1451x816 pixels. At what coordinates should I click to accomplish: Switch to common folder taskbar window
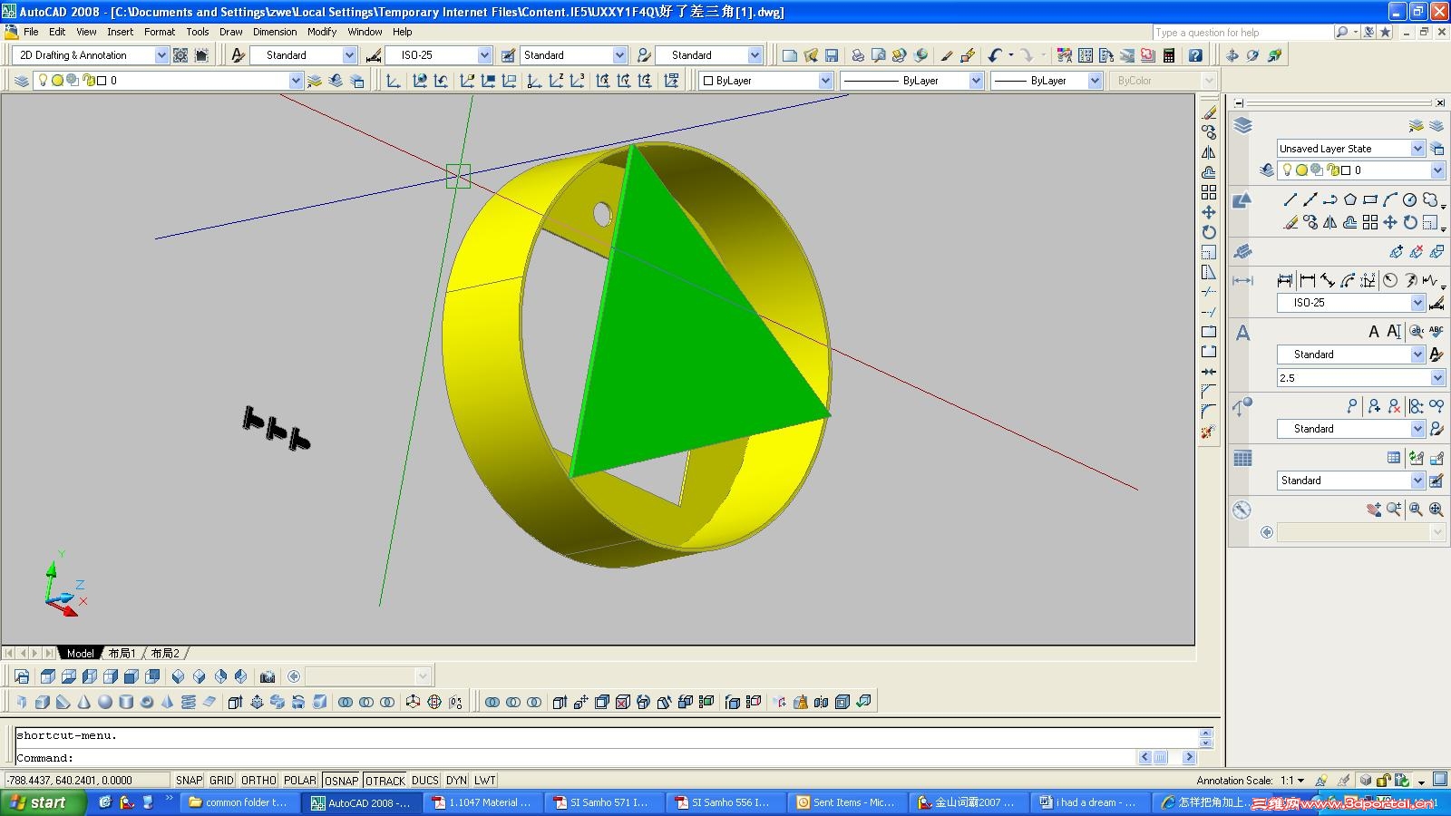tap(239, 802)
